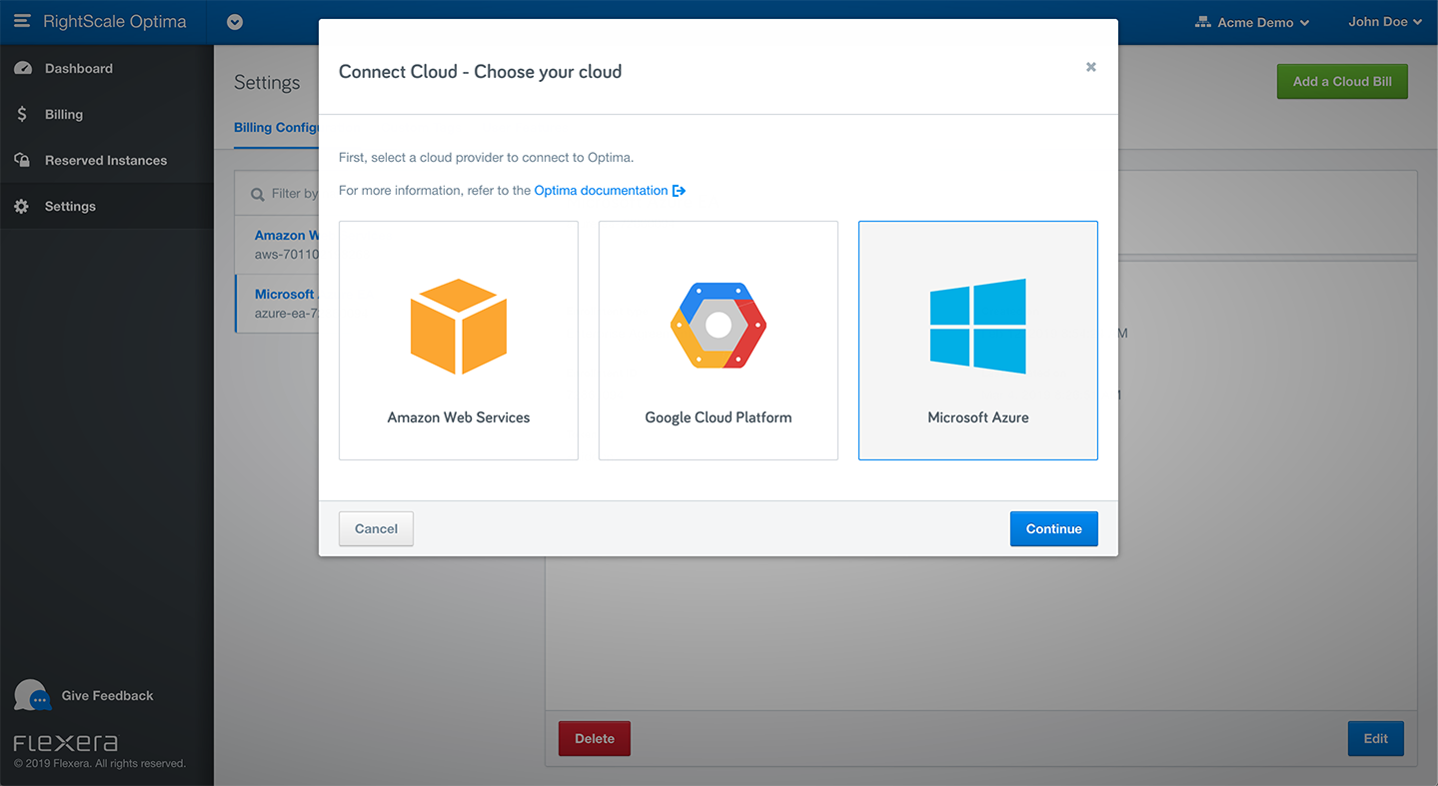The image size is (1438, 786).
Task: Click the external link icon after Optima documentation
Action: 679,191
